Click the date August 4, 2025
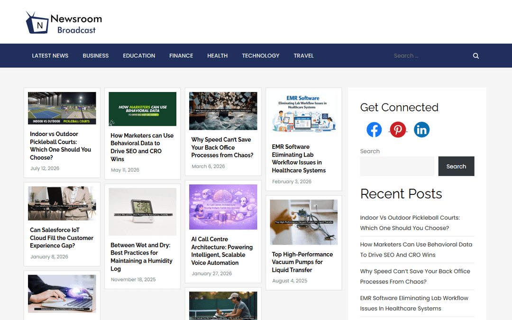 (290, 281)
